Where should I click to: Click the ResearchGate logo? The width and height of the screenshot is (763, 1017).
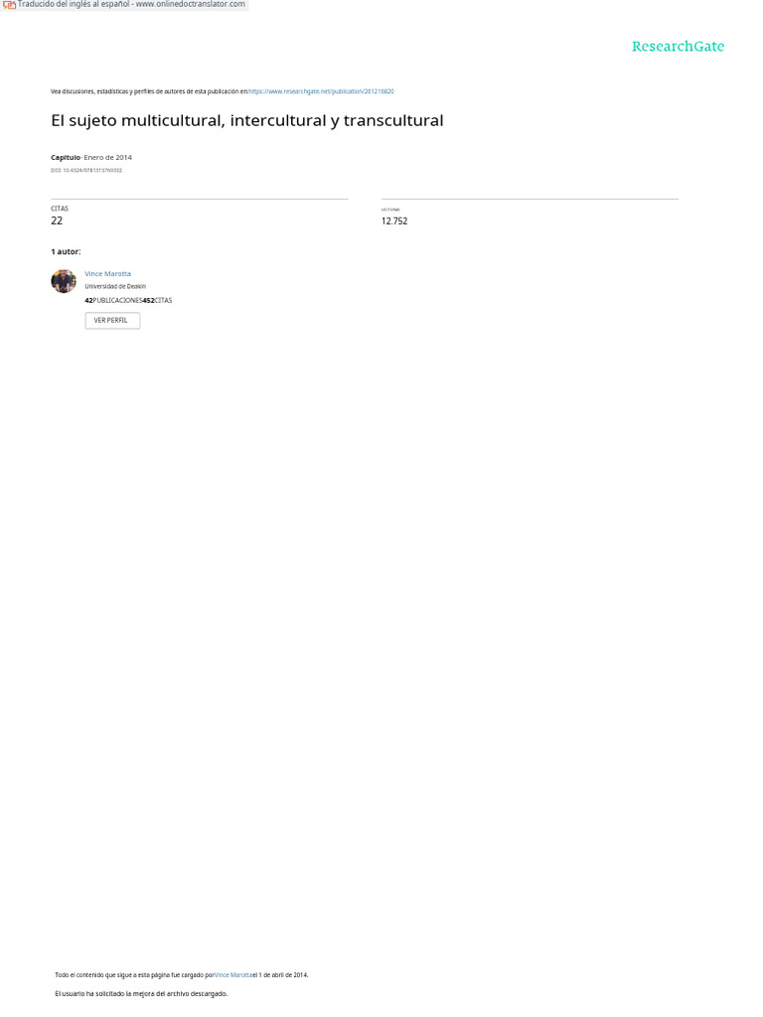(x=678, y=46)
